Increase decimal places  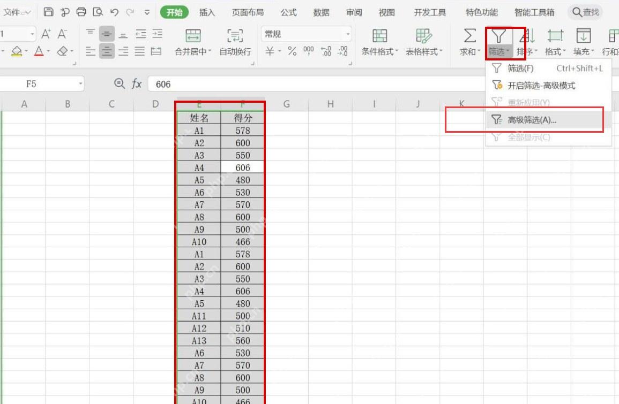[x=326, y=51]
